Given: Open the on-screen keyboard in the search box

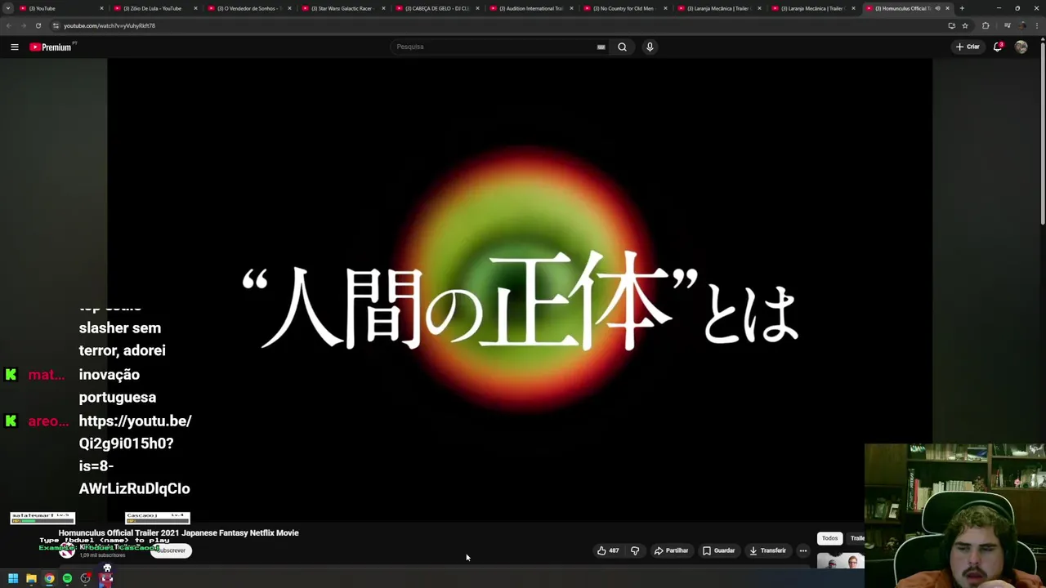Looking at the screenshot, I should click(601, 47).
